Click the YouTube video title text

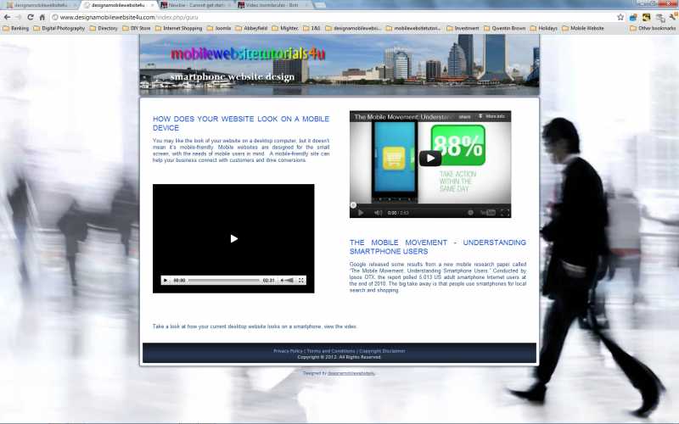pos(404,117)
